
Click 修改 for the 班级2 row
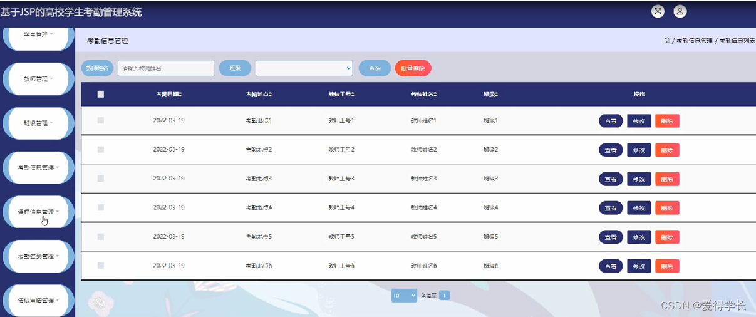639,150
